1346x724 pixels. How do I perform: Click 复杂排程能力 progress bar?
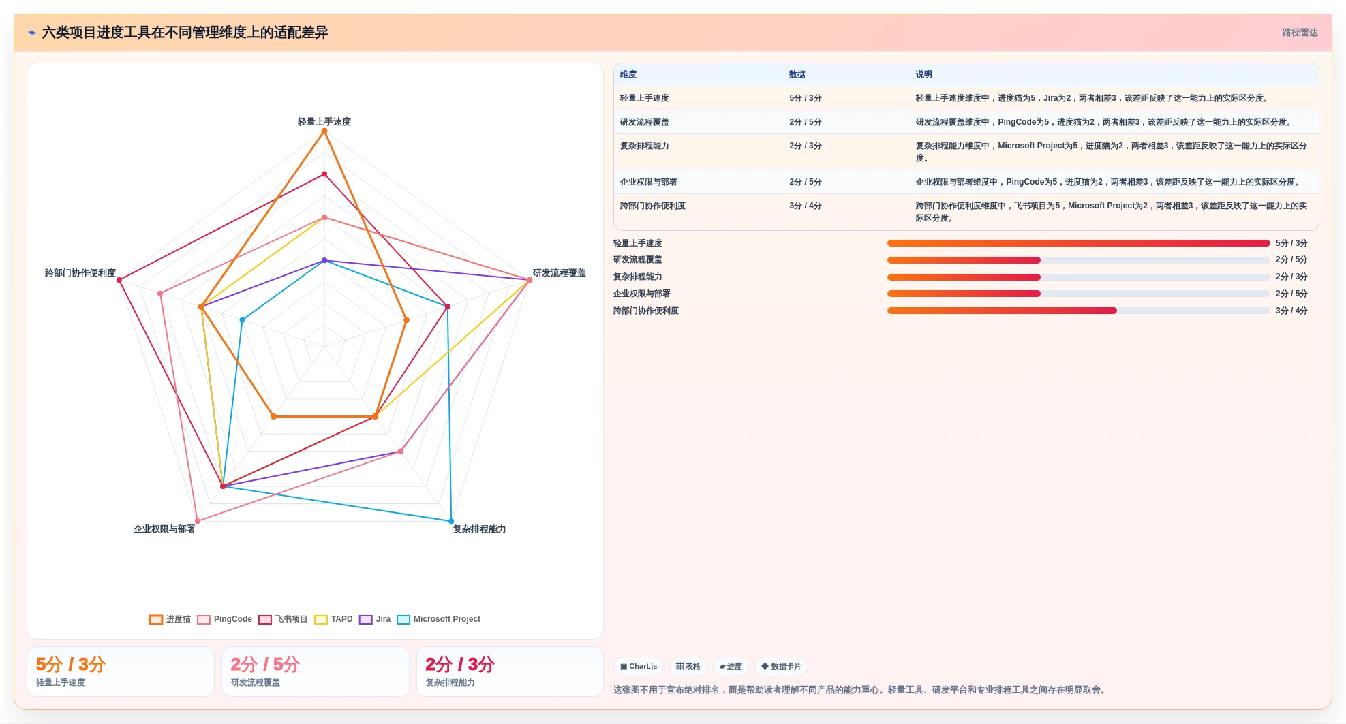1078,277
